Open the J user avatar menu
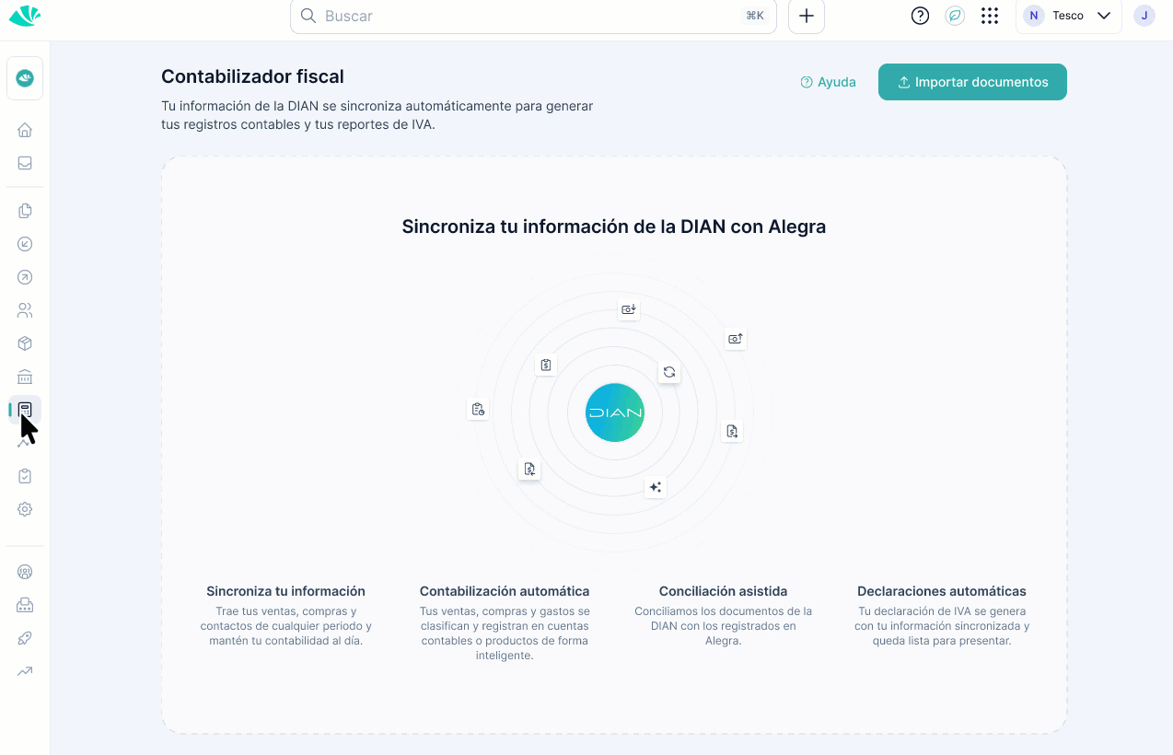The image size is (1173, 755). click(x=1144, y=16)
